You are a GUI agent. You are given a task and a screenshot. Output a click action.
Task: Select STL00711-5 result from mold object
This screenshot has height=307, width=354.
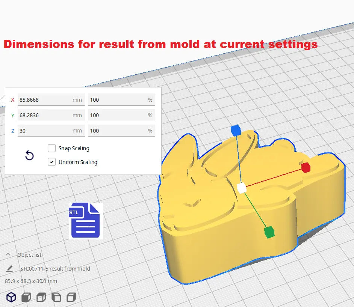(x=55, y=269)
